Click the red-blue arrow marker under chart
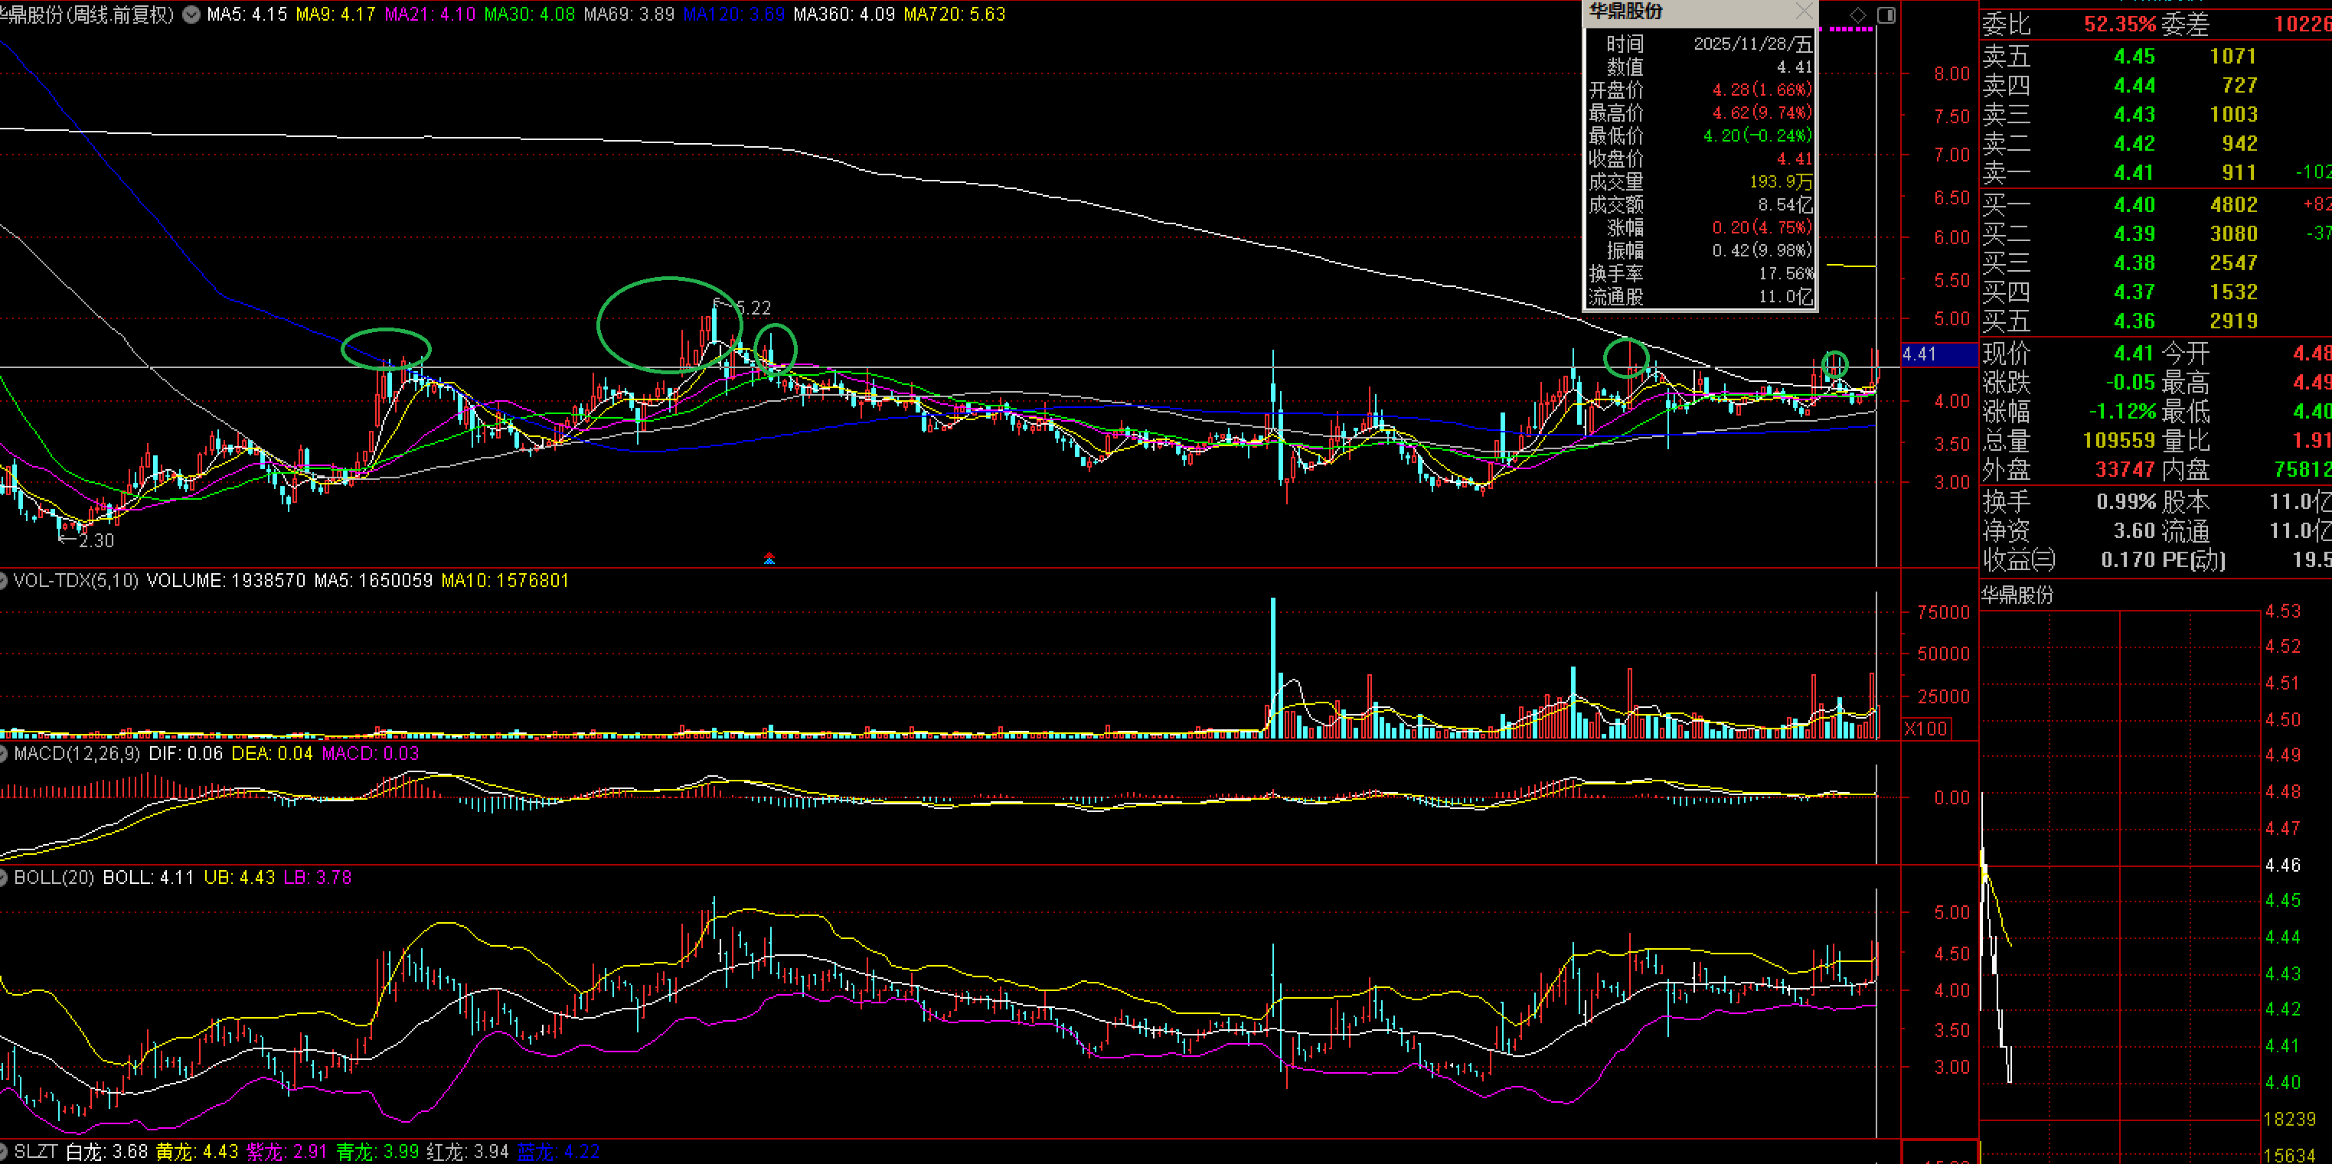Viewport: 2332px width, 1164px height. (x=769, y=558)
